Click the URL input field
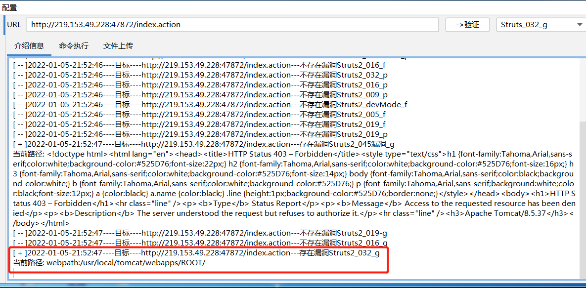This screenshot has height=288, width=586. pyautogui.click(x=232, y=25)
